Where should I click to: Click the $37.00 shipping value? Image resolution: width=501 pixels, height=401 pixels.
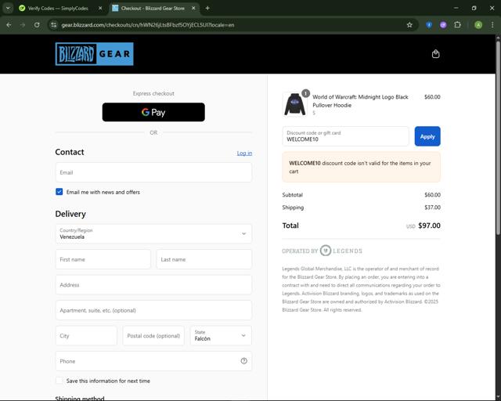pyautogui.click(x=432, y=208)
